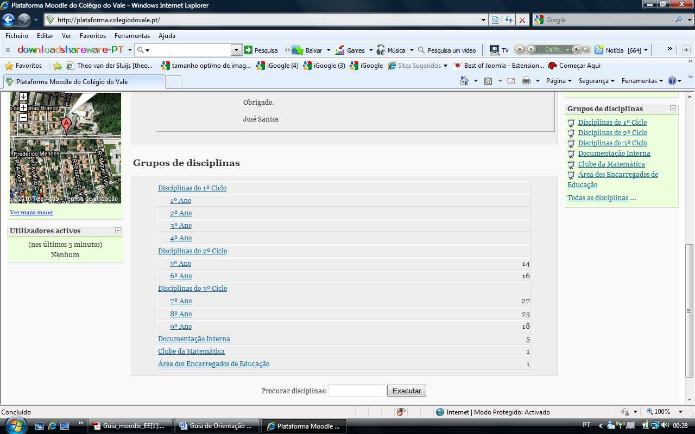Click the search magnifier icon in Google box
Viewport: 695px width, 434px height.
pyautogui.click(x=680, y=20)
